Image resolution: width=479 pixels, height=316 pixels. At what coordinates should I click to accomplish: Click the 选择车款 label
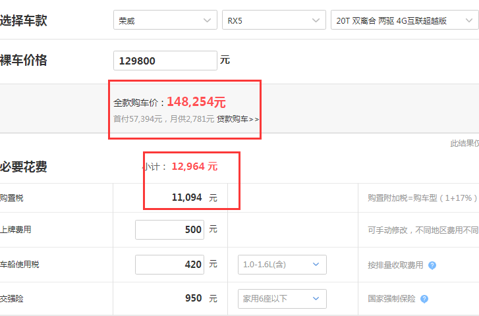(x=24, y=20)
